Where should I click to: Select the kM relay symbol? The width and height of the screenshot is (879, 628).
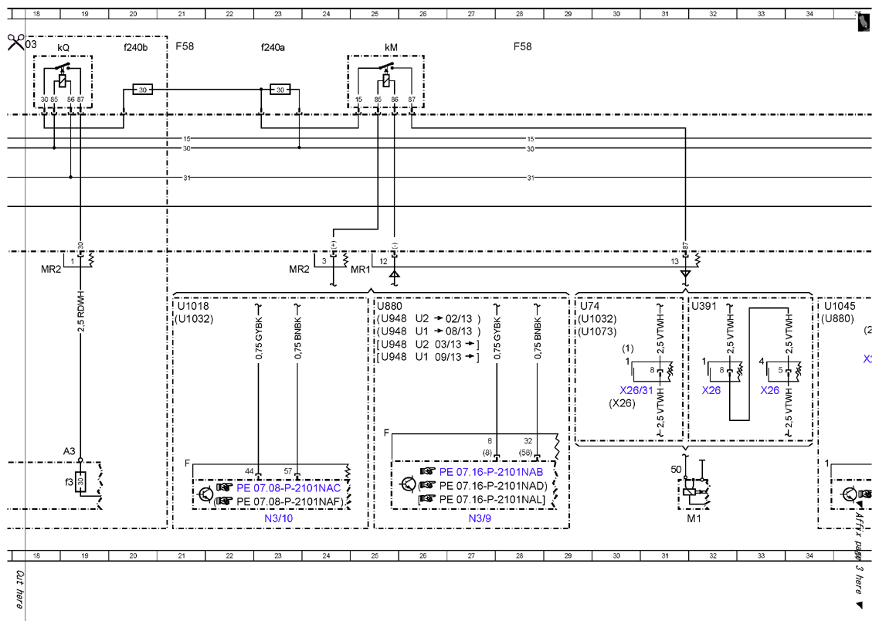[385, 82]
